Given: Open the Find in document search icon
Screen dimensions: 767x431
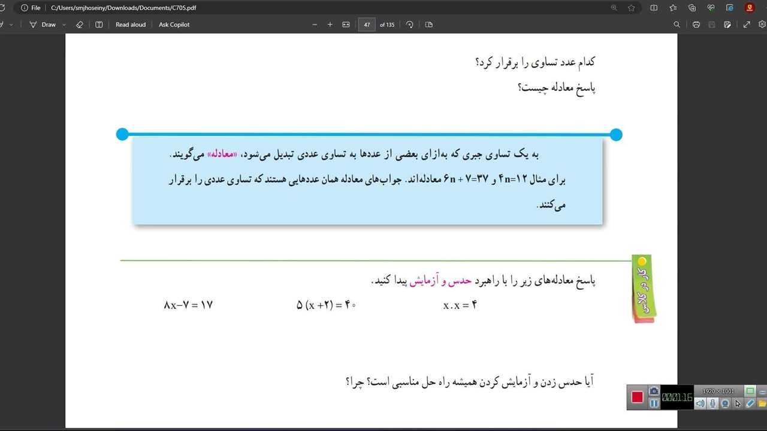Looking at the screenshot, I should tap(677, 25).
